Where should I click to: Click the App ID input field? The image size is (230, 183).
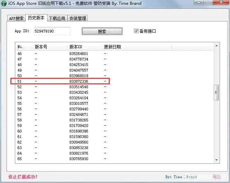click(52, 31)
